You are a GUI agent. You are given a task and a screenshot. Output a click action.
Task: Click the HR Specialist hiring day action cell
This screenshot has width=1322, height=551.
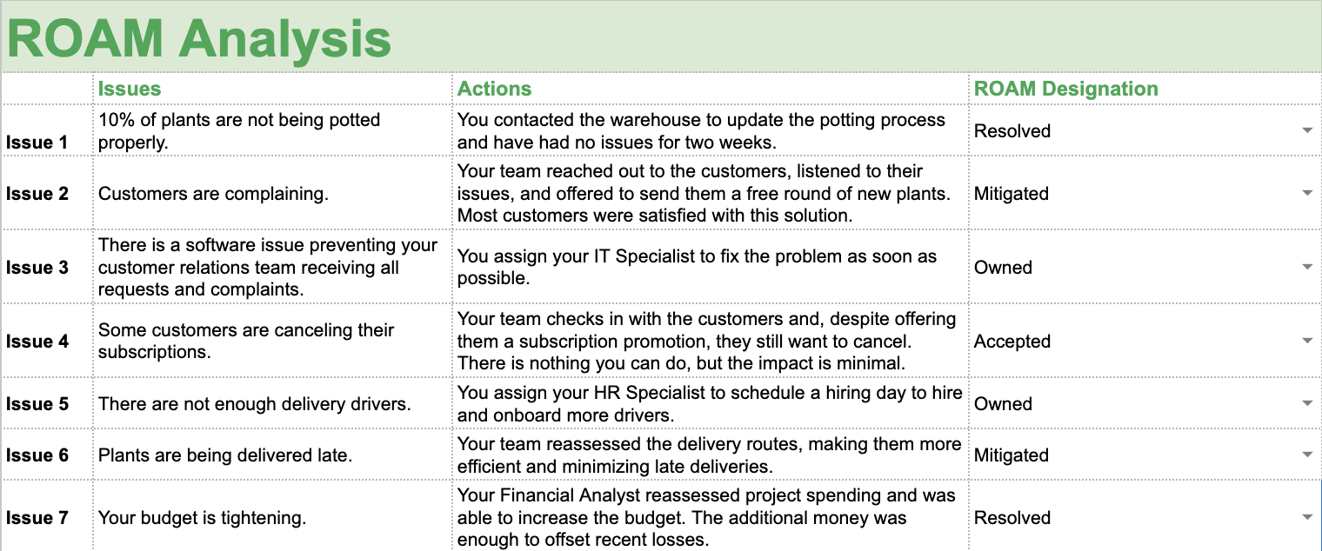(711, 403)
